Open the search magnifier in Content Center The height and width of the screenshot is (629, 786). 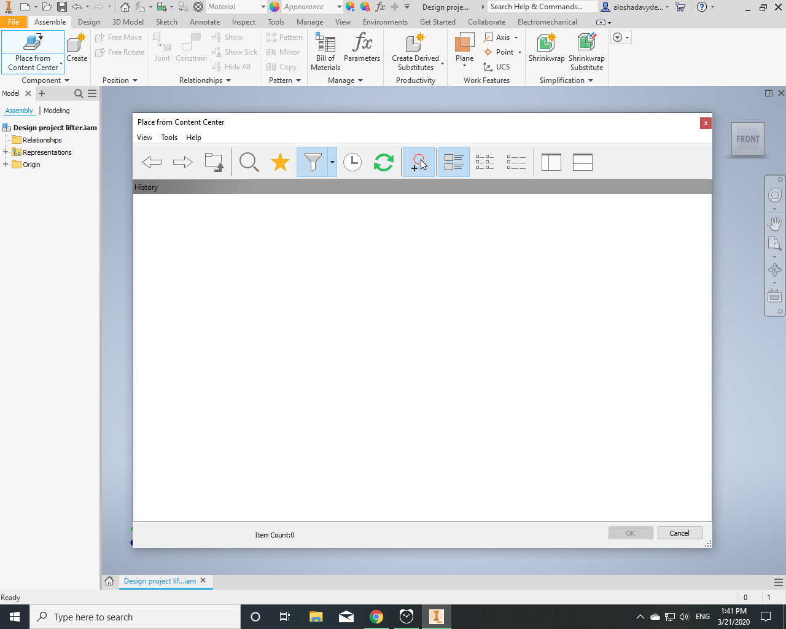tap(248, 162)
